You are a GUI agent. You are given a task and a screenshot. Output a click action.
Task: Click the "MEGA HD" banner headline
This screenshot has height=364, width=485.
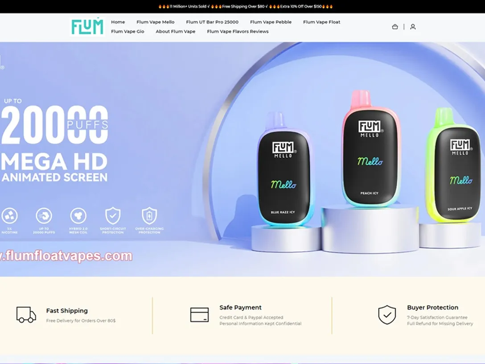click(54, 162)
